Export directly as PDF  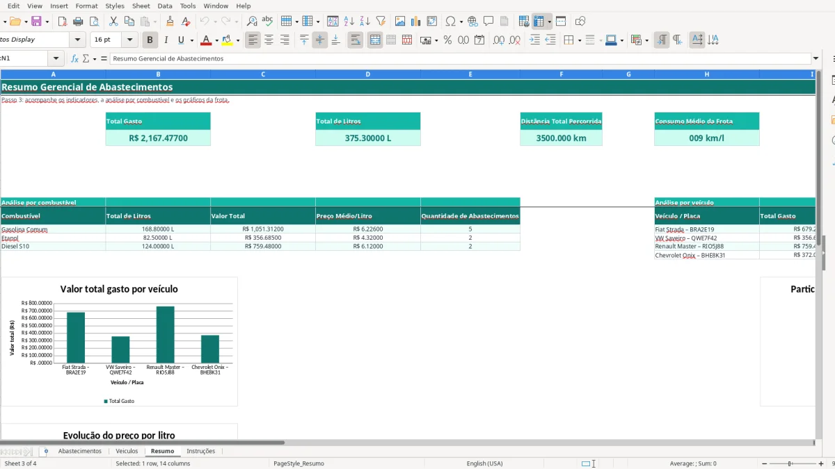point(62,22)
